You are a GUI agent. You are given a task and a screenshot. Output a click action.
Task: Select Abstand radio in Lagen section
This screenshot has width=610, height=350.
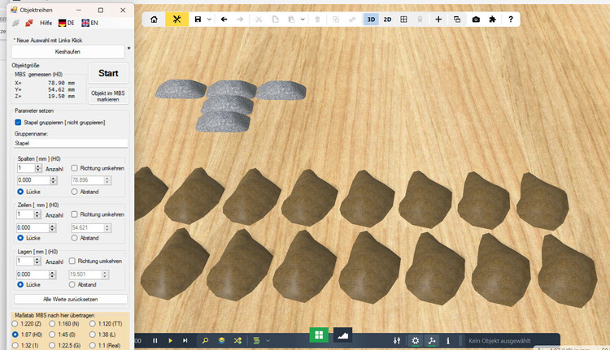[x=72, y=284]
